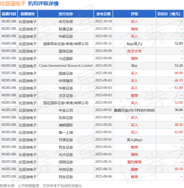Select the 第一上海 institution cell
This screenshot has width=184, height=188.
coord(66,132)
